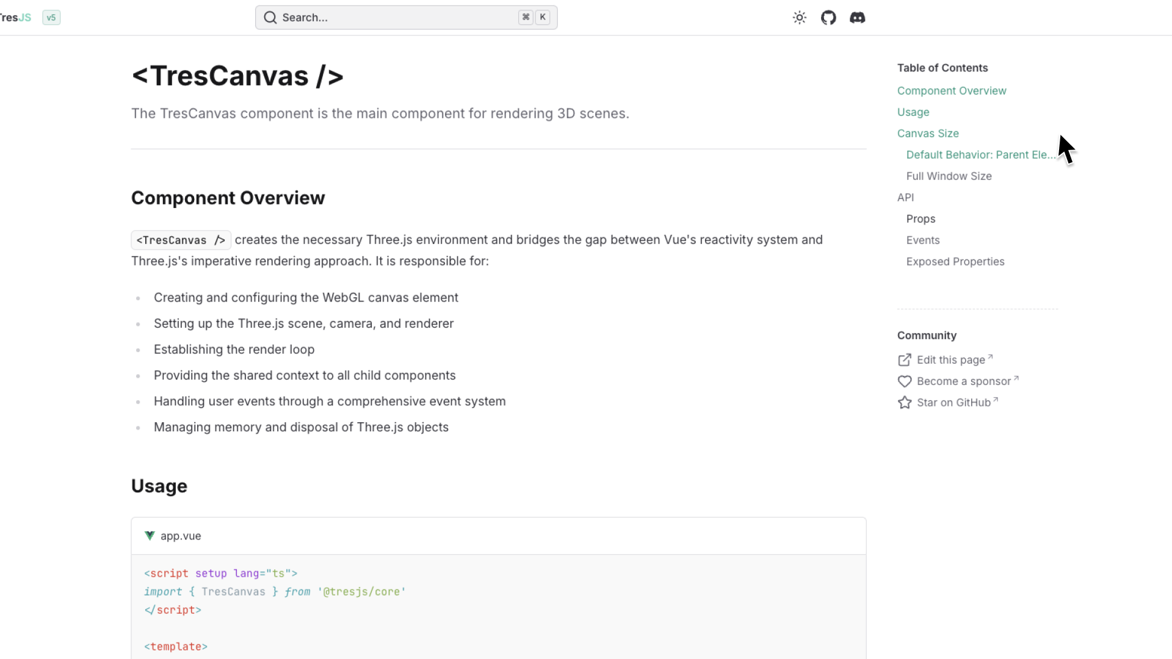Click the star icon for GitHub

[905, 403]
